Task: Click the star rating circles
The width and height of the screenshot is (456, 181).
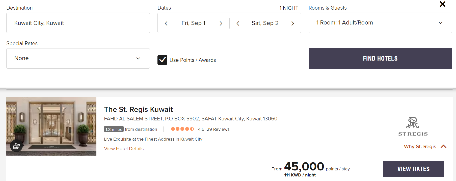Action: (182, 129)
